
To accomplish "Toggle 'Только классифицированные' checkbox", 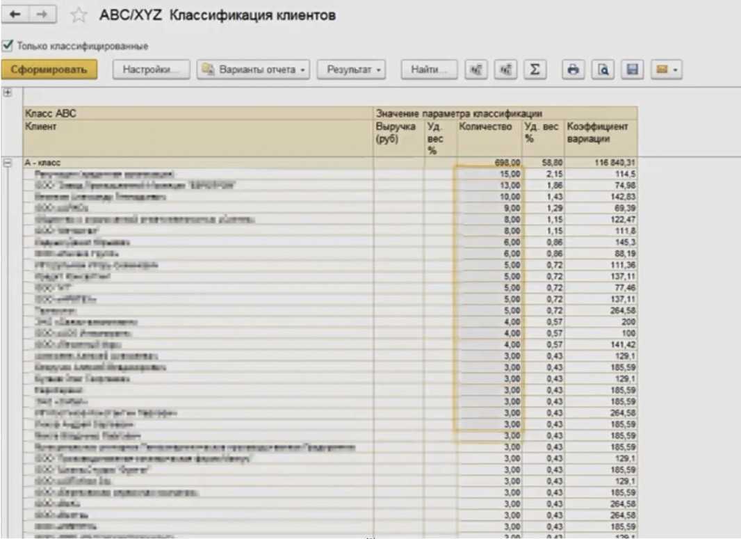I will pos(8,46).
